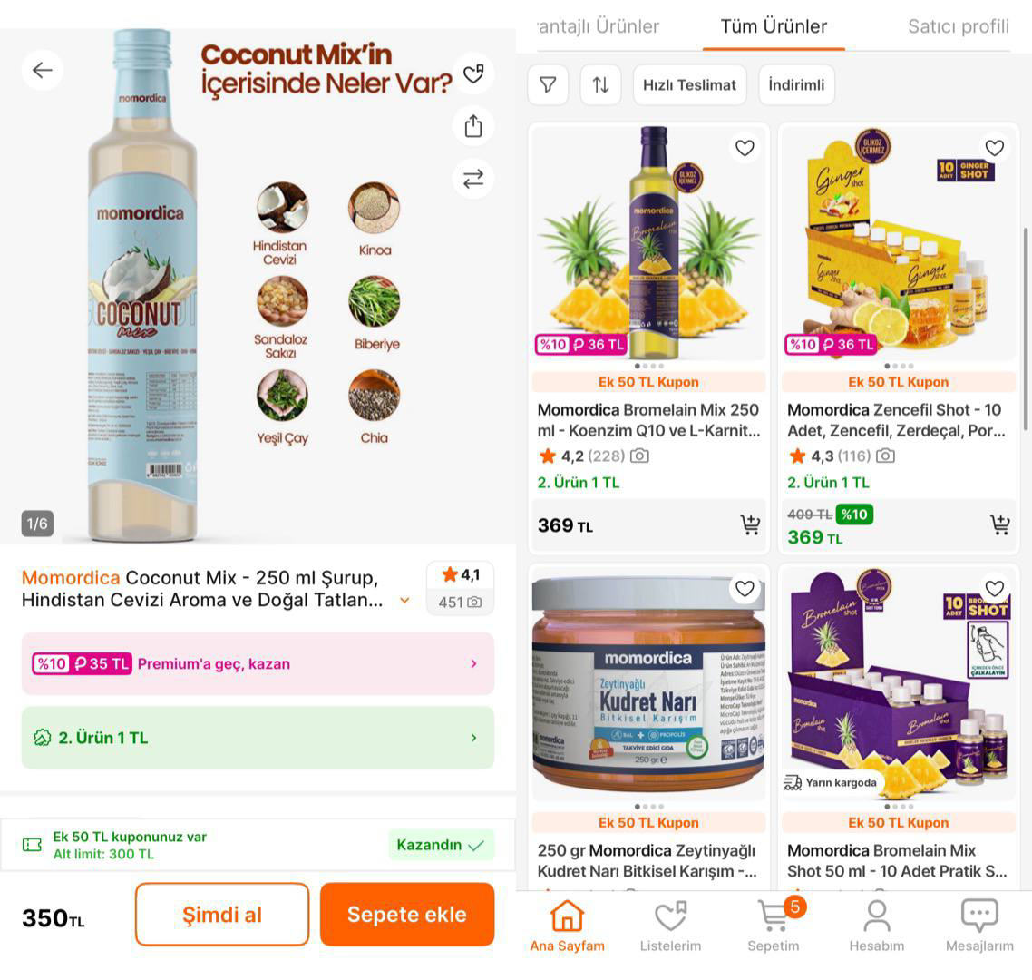Open the filter funnel icon

(x=548, y=85)
